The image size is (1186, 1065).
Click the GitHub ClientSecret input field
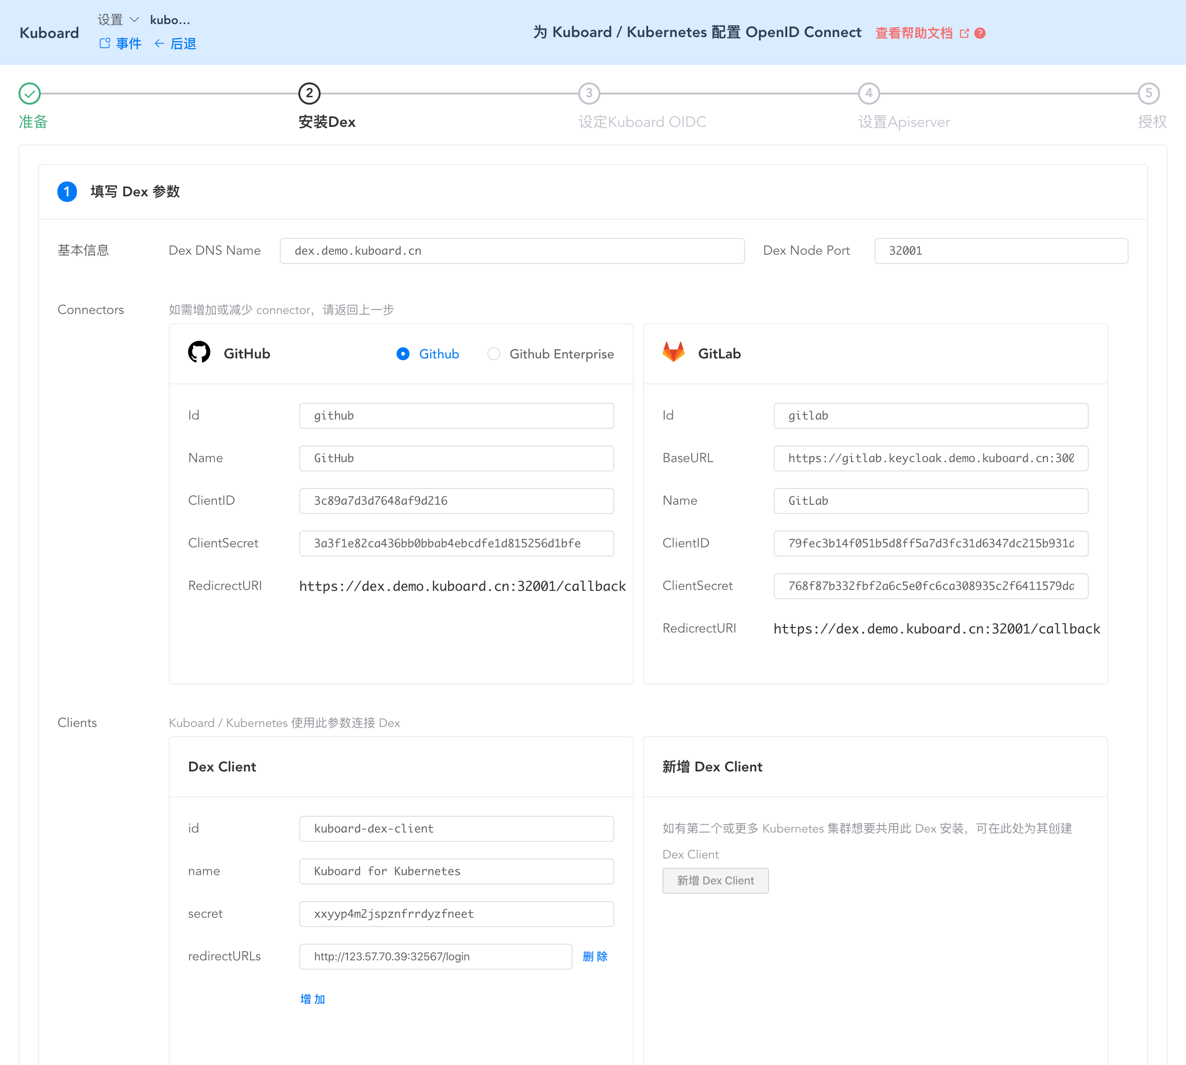point(457,544)
